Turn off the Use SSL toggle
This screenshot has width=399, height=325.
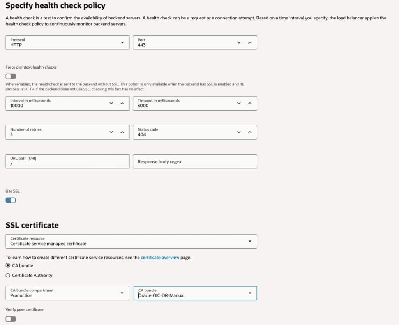[11, 200]
